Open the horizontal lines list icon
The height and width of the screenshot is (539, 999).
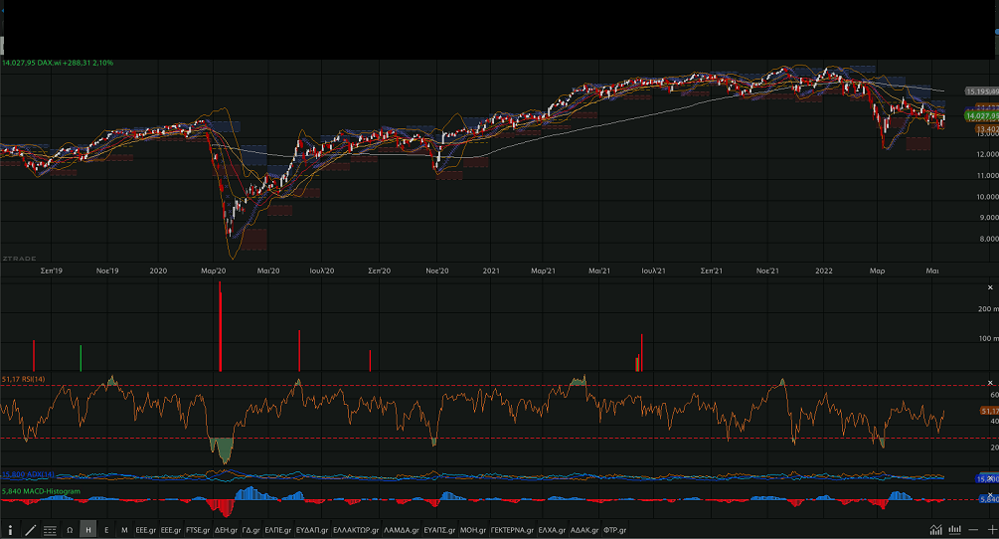click(50, 529)
